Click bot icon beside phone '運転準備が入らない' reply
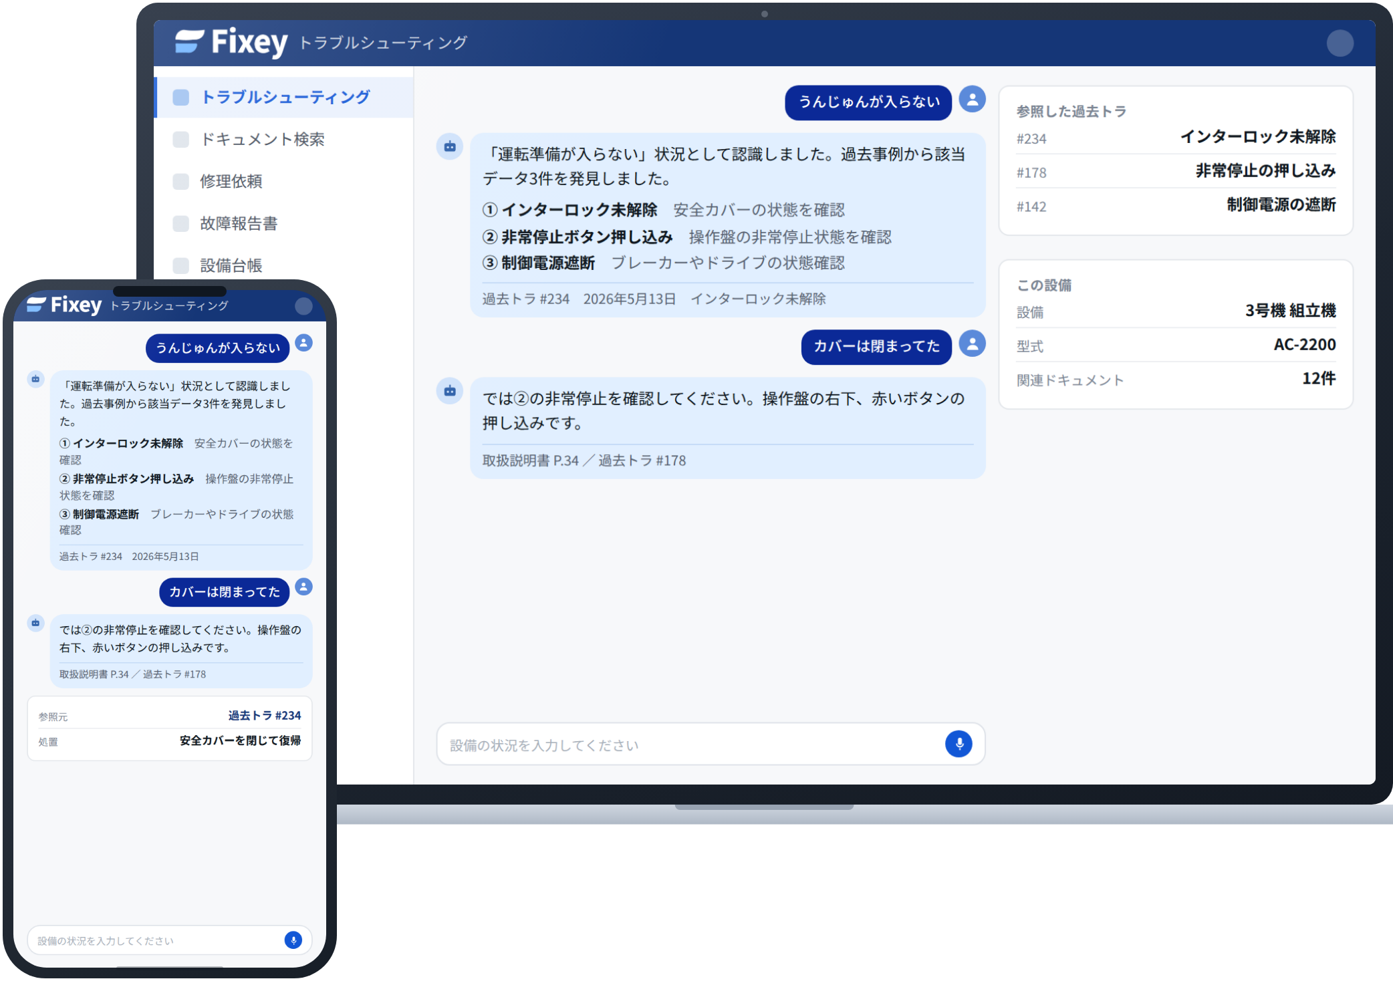This screenshot has width=1393, height=981. pos(35,379)
